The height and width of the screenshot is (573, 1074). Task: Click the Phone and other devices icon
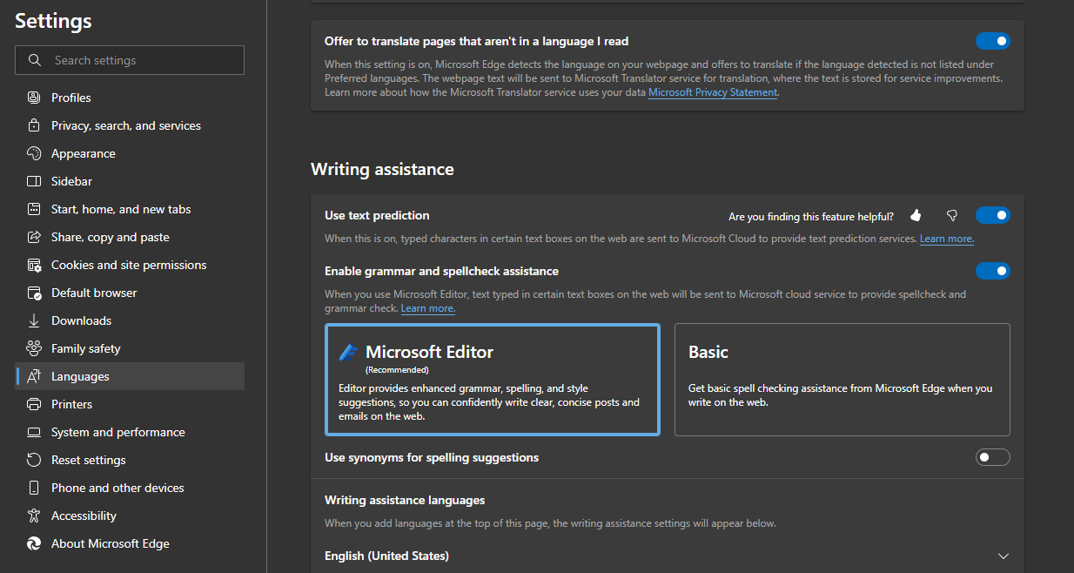click(34, 488)
